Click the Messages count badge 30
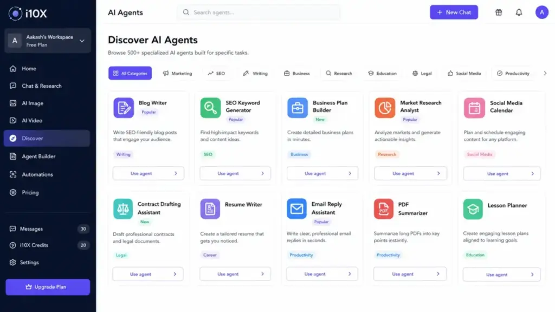555x312 pixels. 83,229
